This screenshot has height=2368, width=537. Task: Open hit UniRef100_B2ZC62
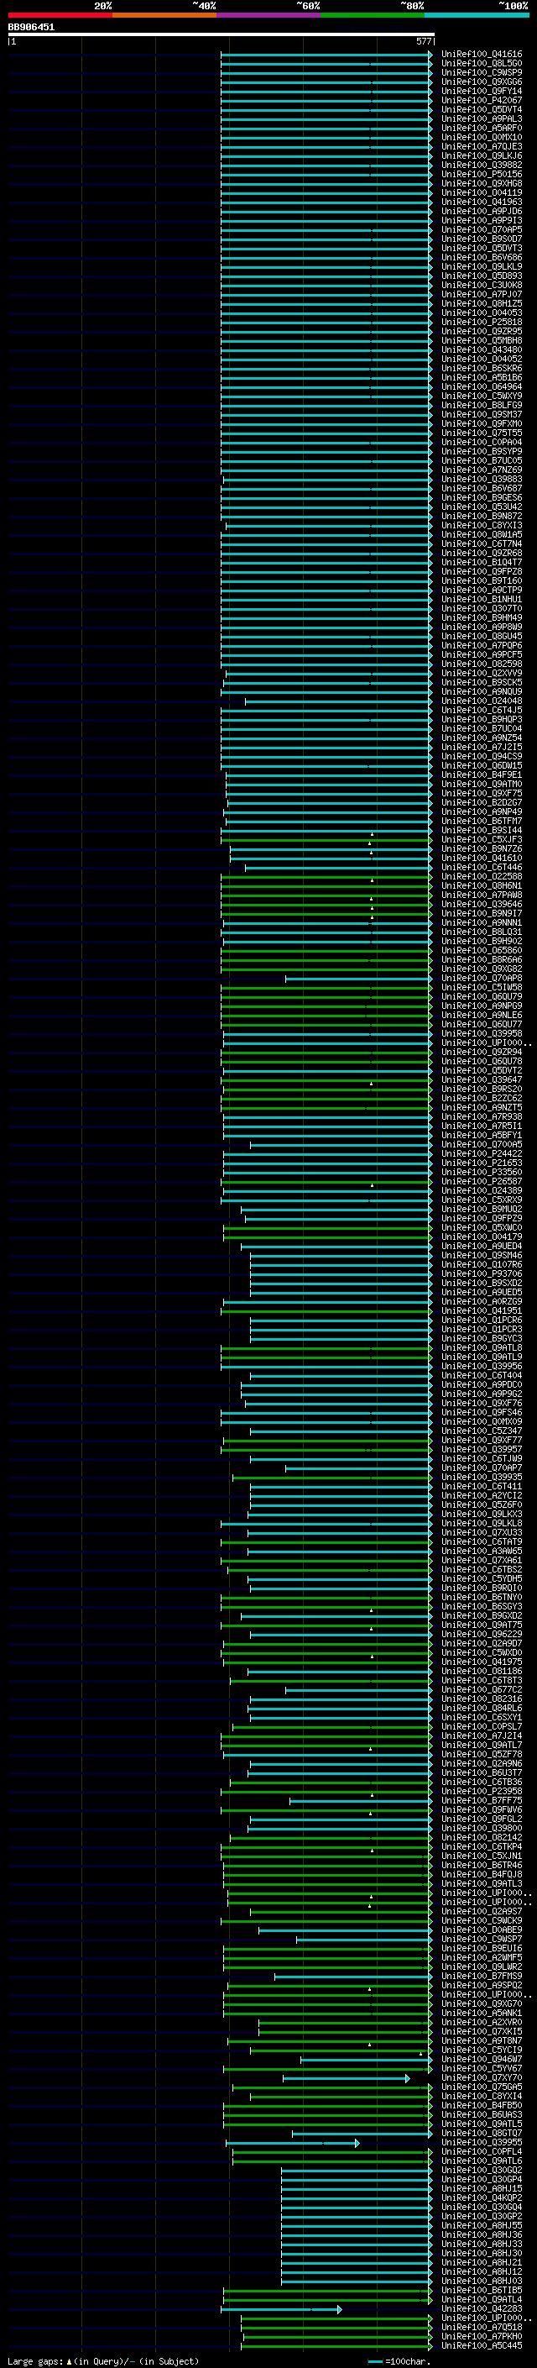(x=482, y=1099)
